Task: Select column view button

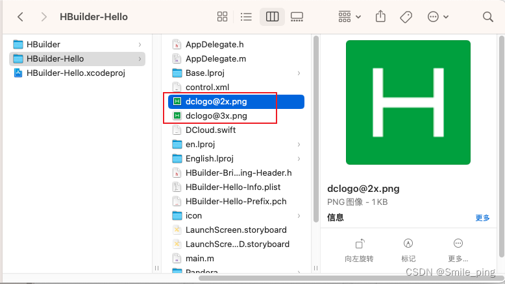Action: 272,17
